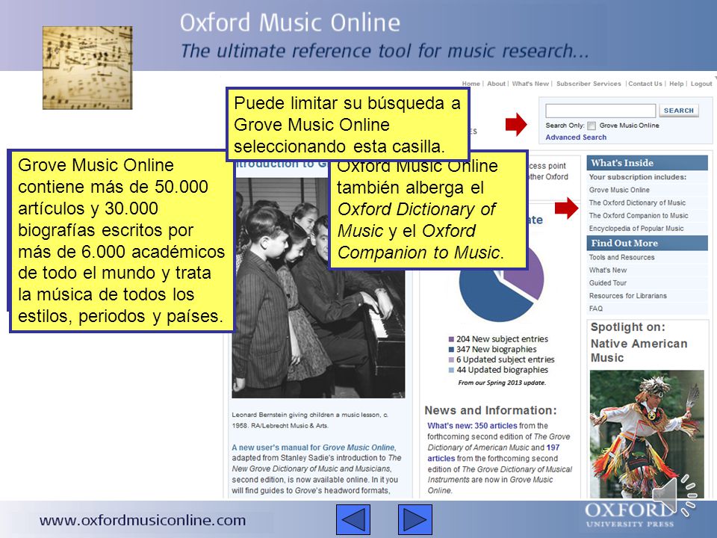Click the www.oxfordmusiconline.com address text
Viewport: 717px width, 538px height.
[x=143, y=521]
